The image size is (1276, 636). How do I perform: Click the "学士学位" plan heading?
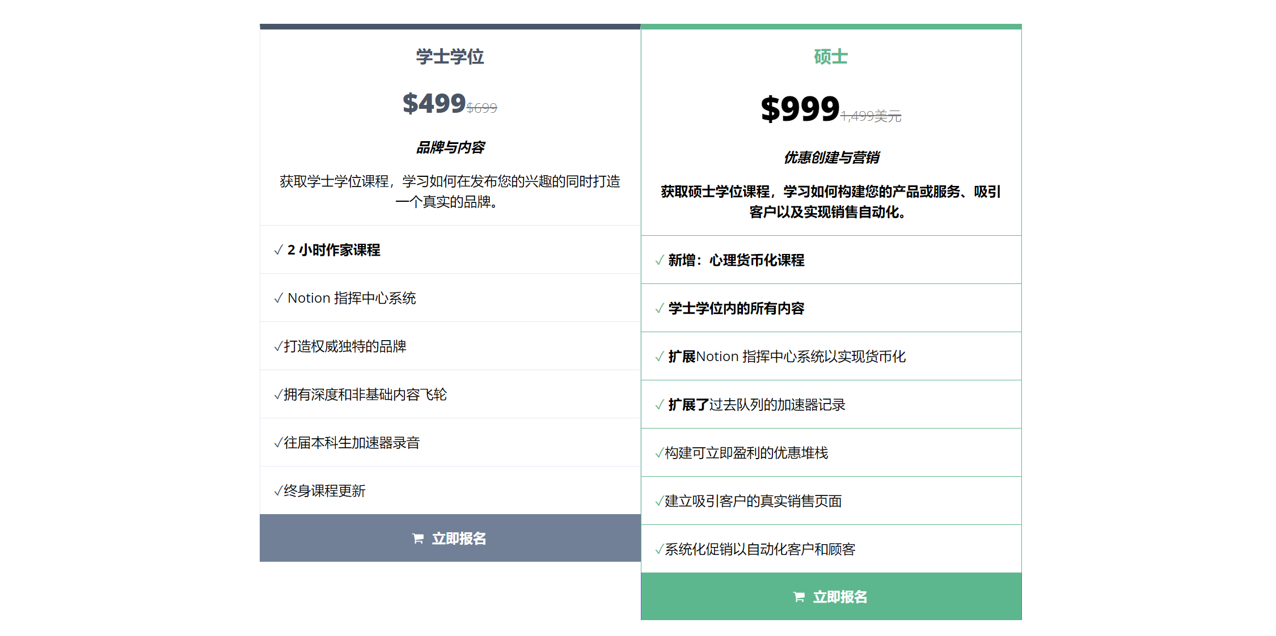(450, 57)
